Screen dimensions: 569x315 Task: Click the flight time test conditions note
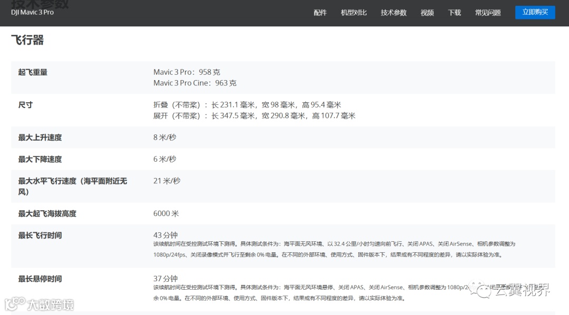[334, 249]
